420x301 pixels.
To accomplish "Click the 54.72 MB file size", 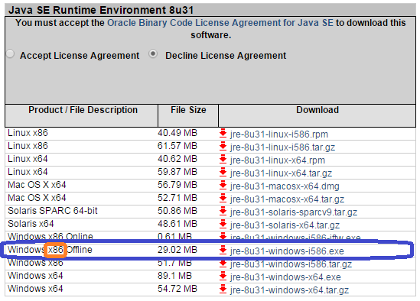I will pos(177,289).
